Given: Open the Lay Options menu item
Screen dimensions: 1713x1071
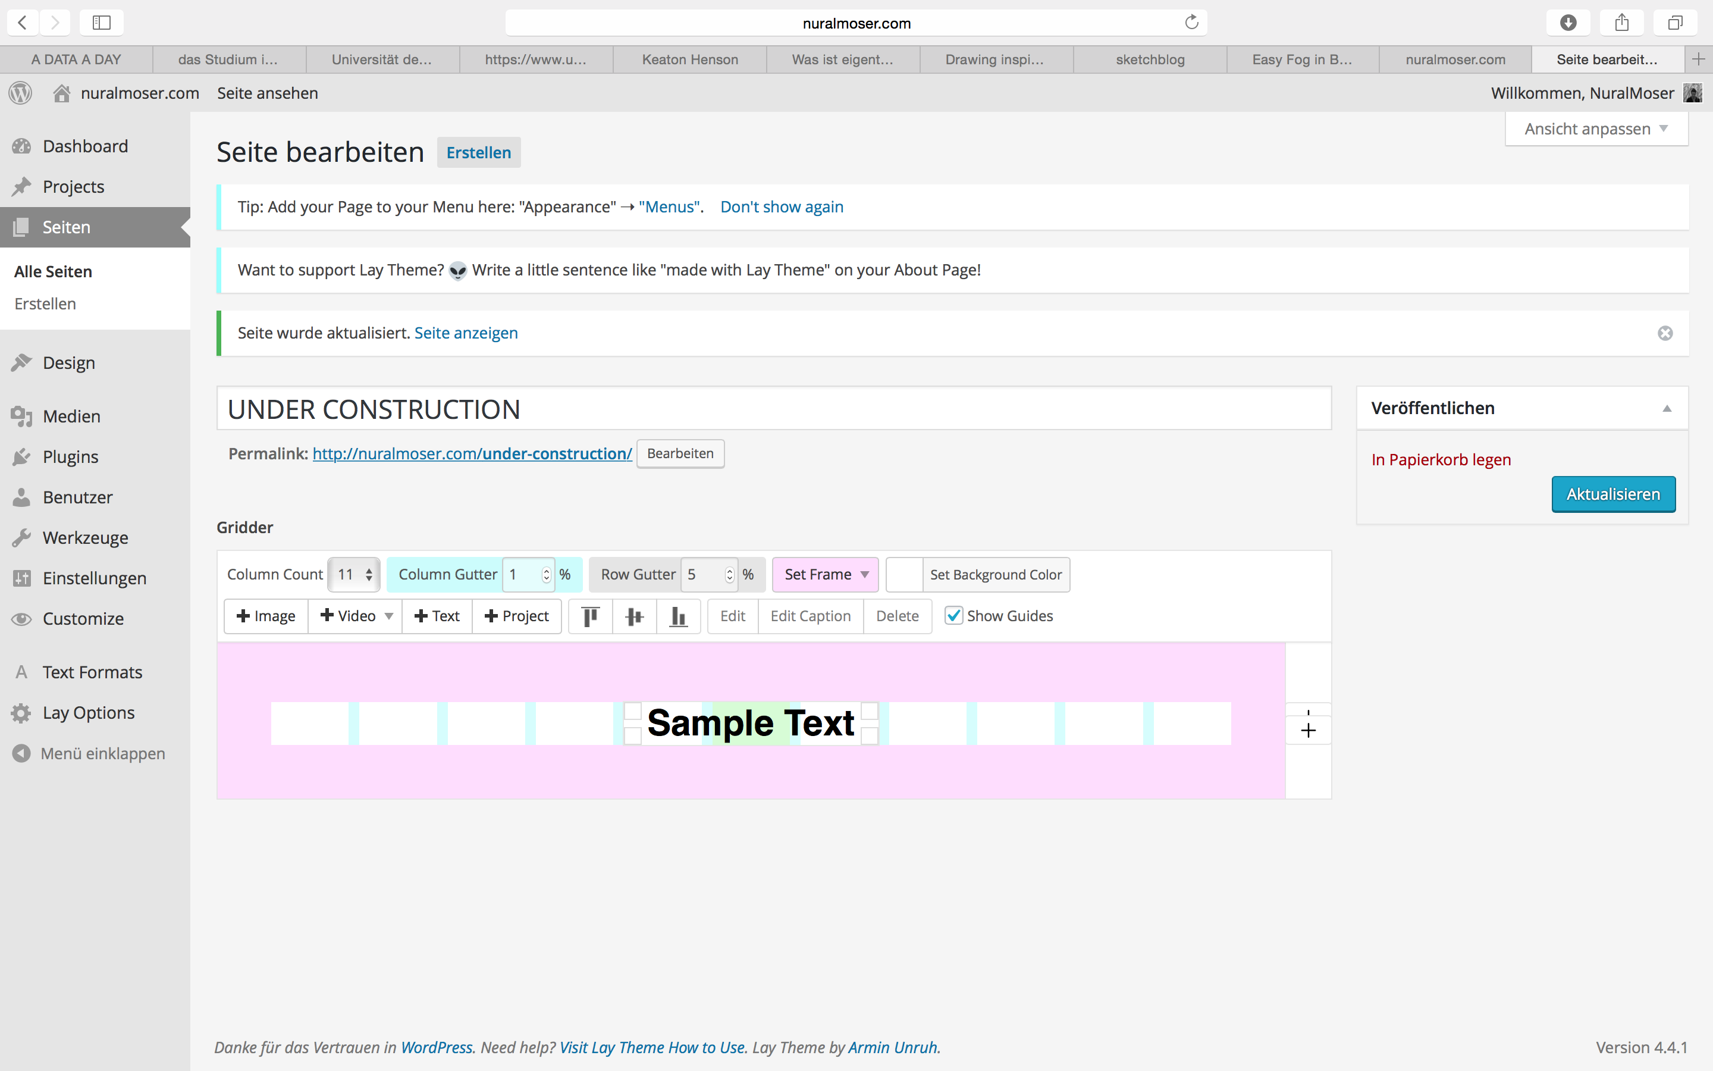Looking at the screenshot, I should point(88,713).
